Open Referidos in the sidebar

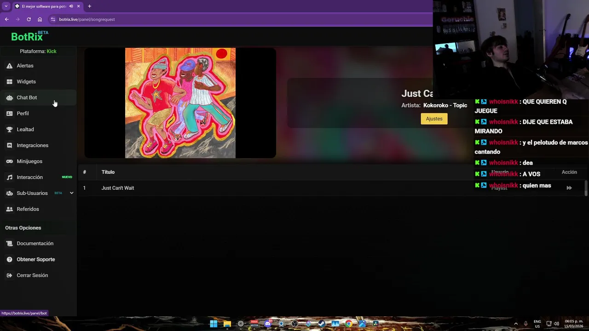(39, 209)
